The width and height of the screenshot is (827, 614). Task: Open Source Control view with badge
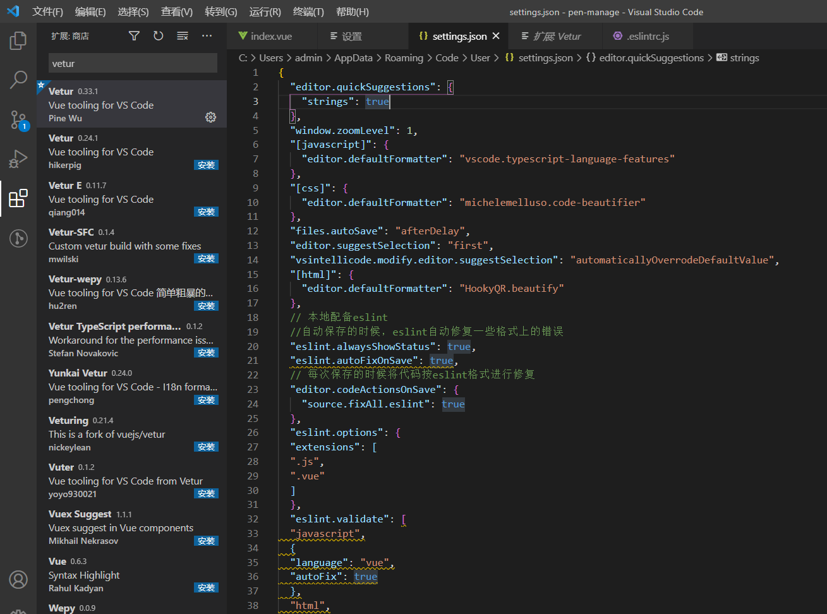[x=18, y=120]
